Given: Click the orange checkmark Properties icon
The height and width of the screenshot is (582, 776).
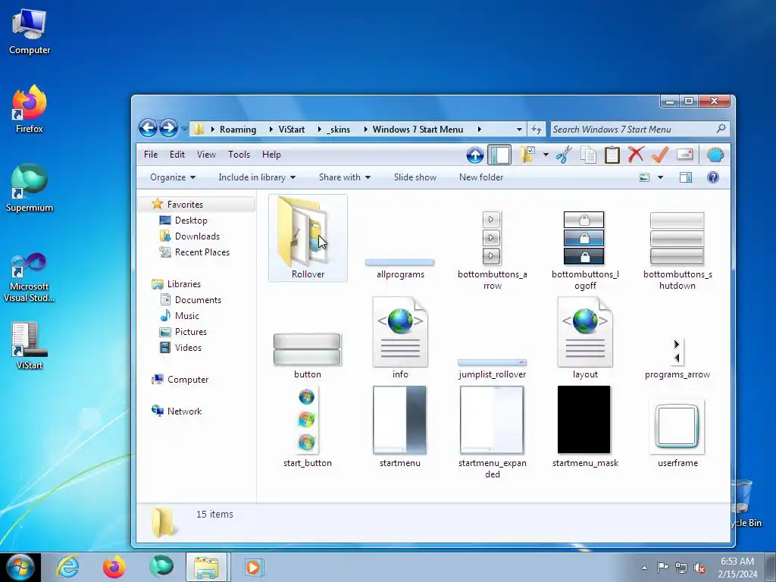Looking at the screenshot, I should coord(660,155).
